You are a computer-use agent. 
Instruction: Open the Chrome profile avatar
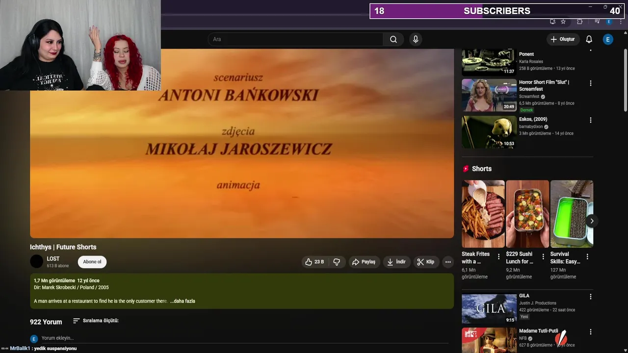click(x=609, y=22)
